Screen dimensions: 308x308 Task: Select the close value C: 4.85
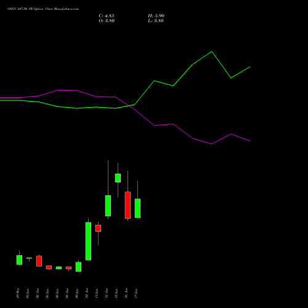107,16
